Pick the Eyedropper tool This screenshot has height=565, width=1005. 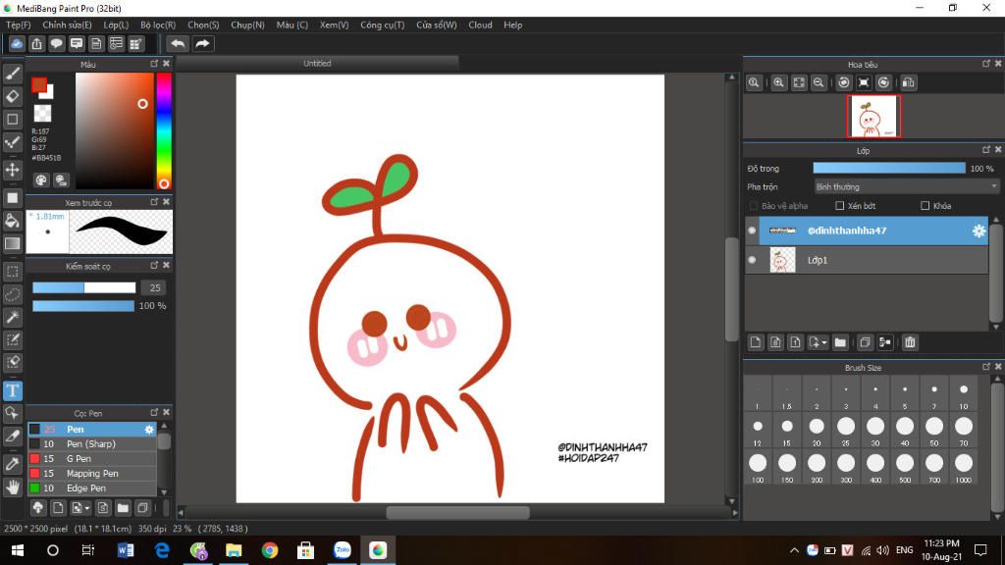tap(13, 463)
